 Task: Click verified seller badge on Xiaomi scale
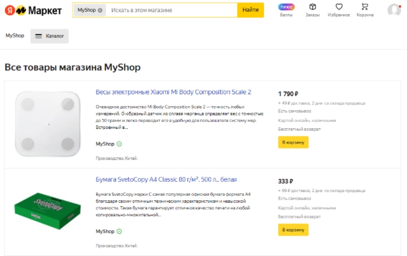119,144
